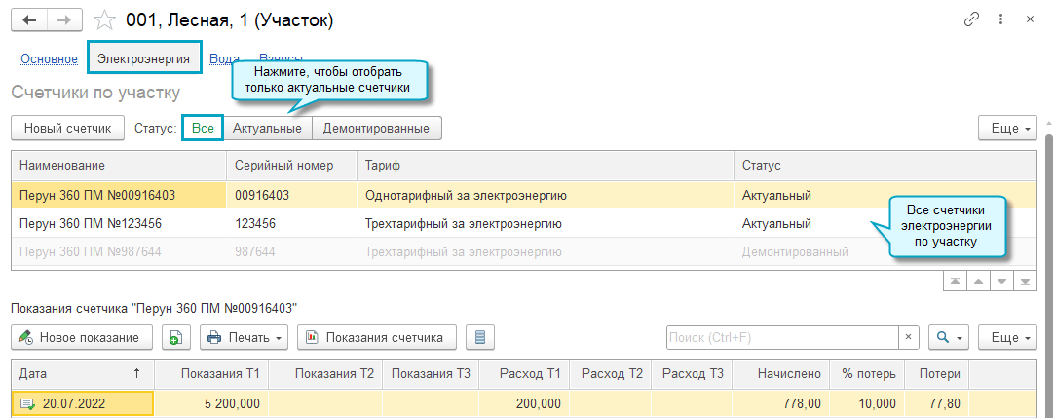Click the Новое показание button
1055x418 pixels.
tap(82, 337)
